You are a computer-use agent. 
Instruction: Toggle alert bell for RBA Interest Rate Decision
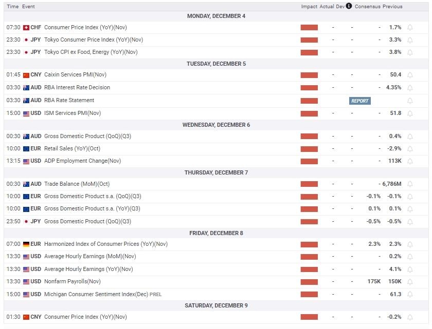coord(410,88)
